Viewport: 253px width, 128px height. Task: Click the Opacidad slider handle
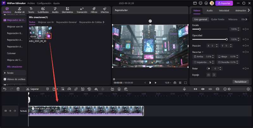click(226, 39)
